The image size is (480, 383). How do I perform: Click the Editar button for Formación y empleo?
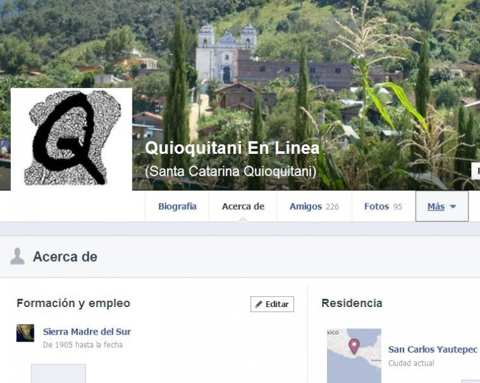[272, 304]
